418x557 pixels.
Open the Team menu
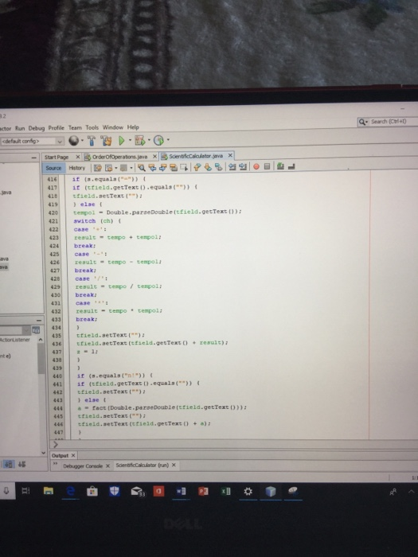pyautogui.click(x=75, y=127)
